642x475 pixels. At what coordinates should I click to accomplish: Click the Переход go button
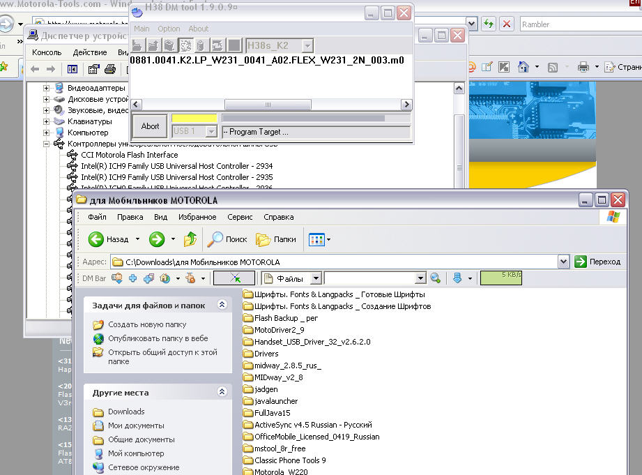(598, 262)
